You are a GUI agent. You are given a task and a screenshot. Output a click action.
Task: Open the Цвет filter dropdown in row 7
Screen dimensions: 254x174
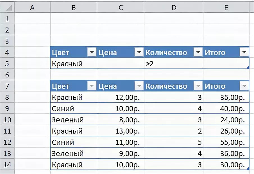92,86
